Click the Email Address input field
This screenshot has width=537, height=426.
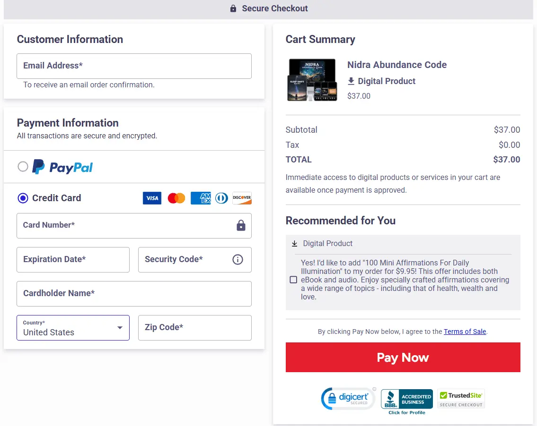pos(134,66)
